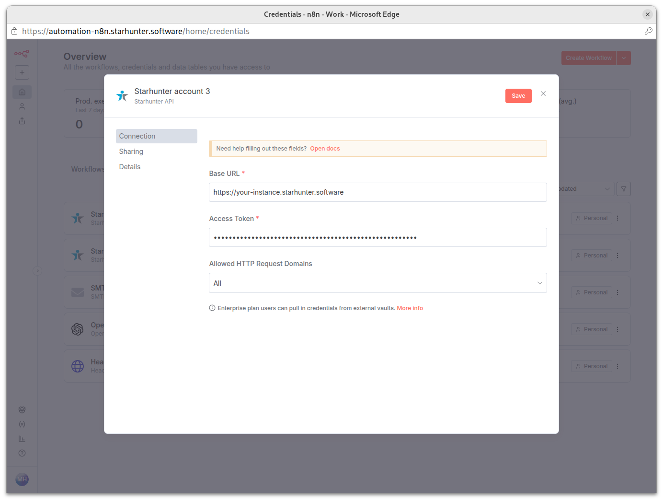Expand the sidebar with the arrow handle
The height and width of the screenshot is (501, 663).
coord(37,271)
